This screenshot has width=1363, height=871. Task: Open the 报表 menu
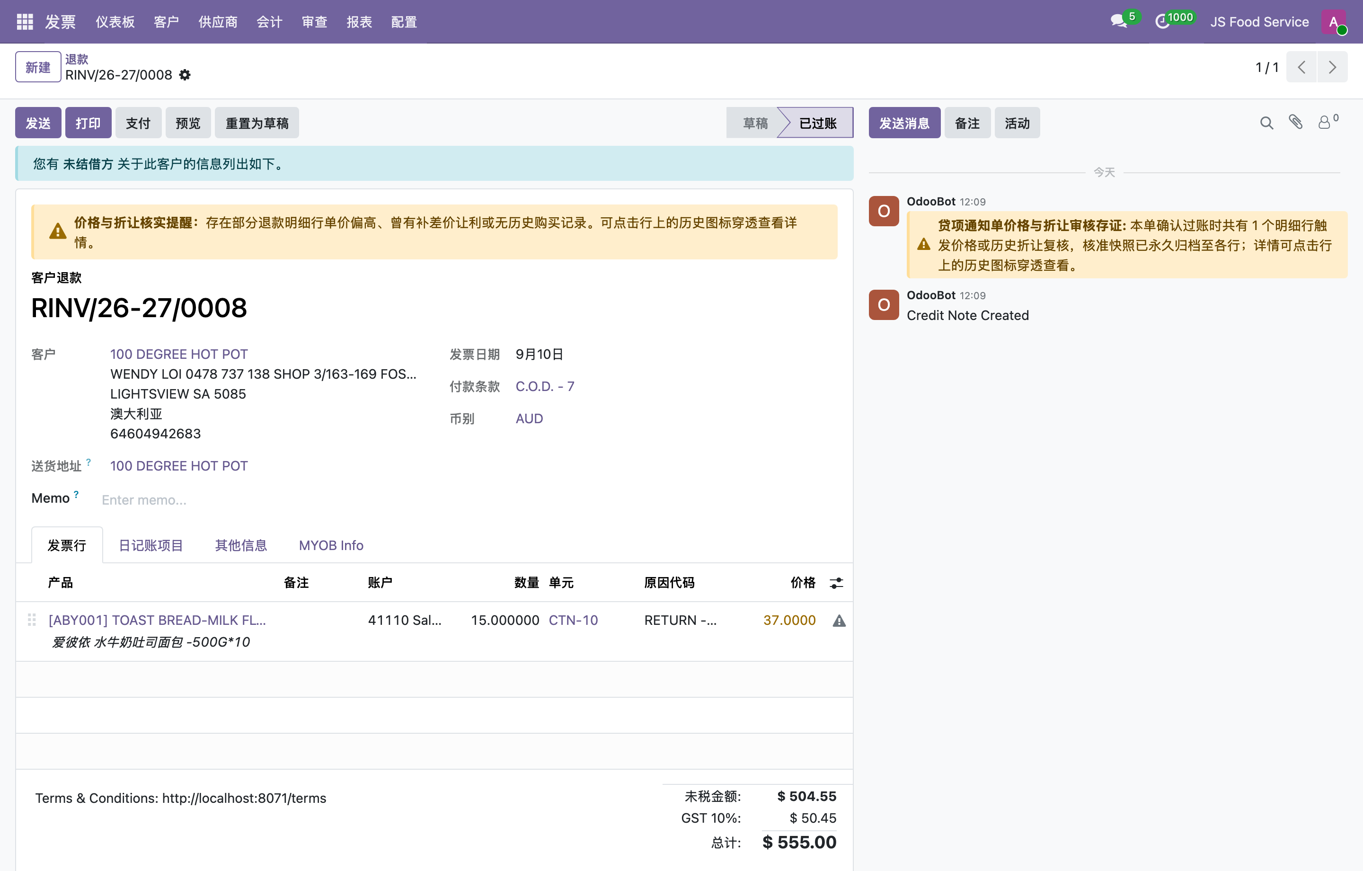(359, 21)
